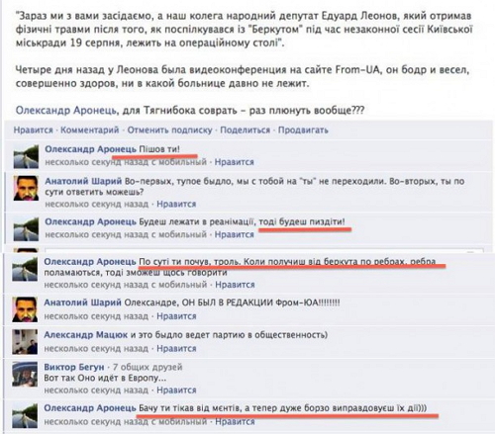Open Александр Мацюк profile name
495x434 pixels.
click(x=86, y=335)
